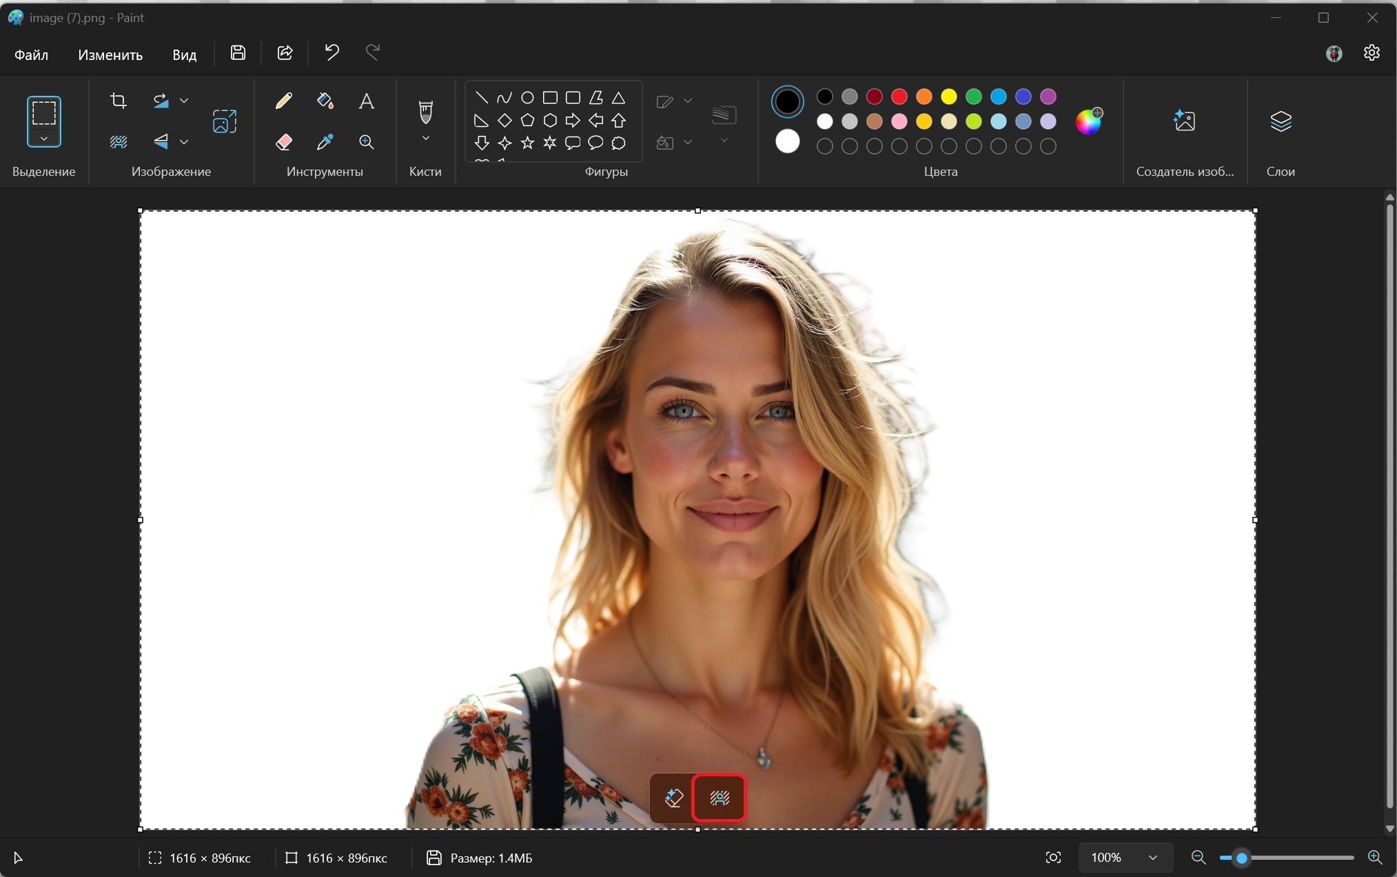
Task: Open the Brushes dropdown chevron
Action: point(426,139)
